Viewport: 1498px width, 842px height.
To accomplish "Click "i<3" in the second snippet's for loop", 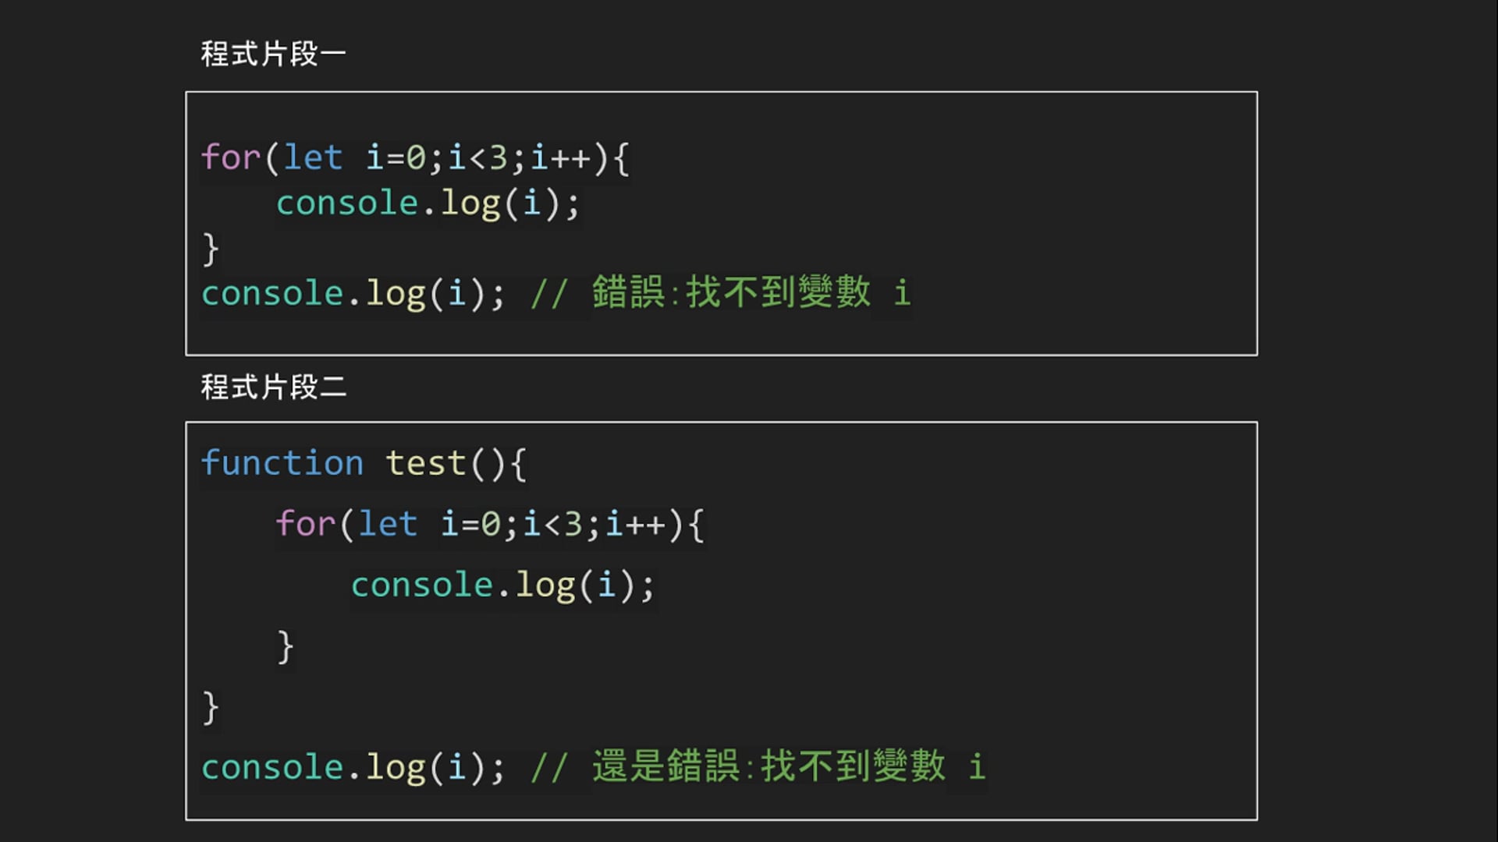I will click(552, 524).
